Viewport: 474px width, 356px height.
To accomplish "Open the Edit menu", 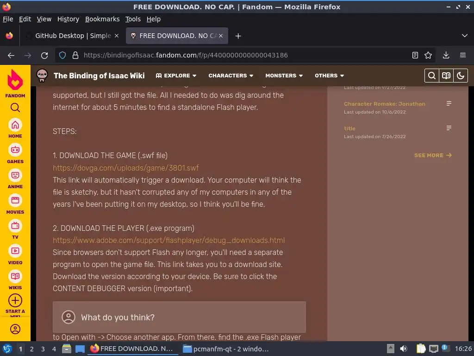I will [25, 19].
